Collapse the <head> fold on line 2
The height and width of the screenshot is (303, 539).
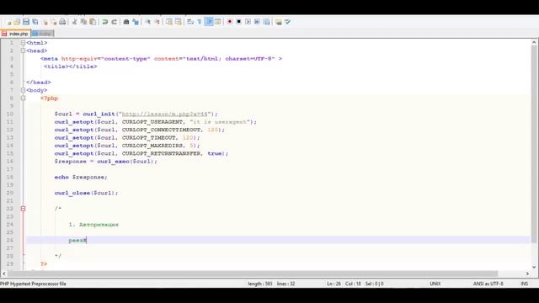coord(23,50)
